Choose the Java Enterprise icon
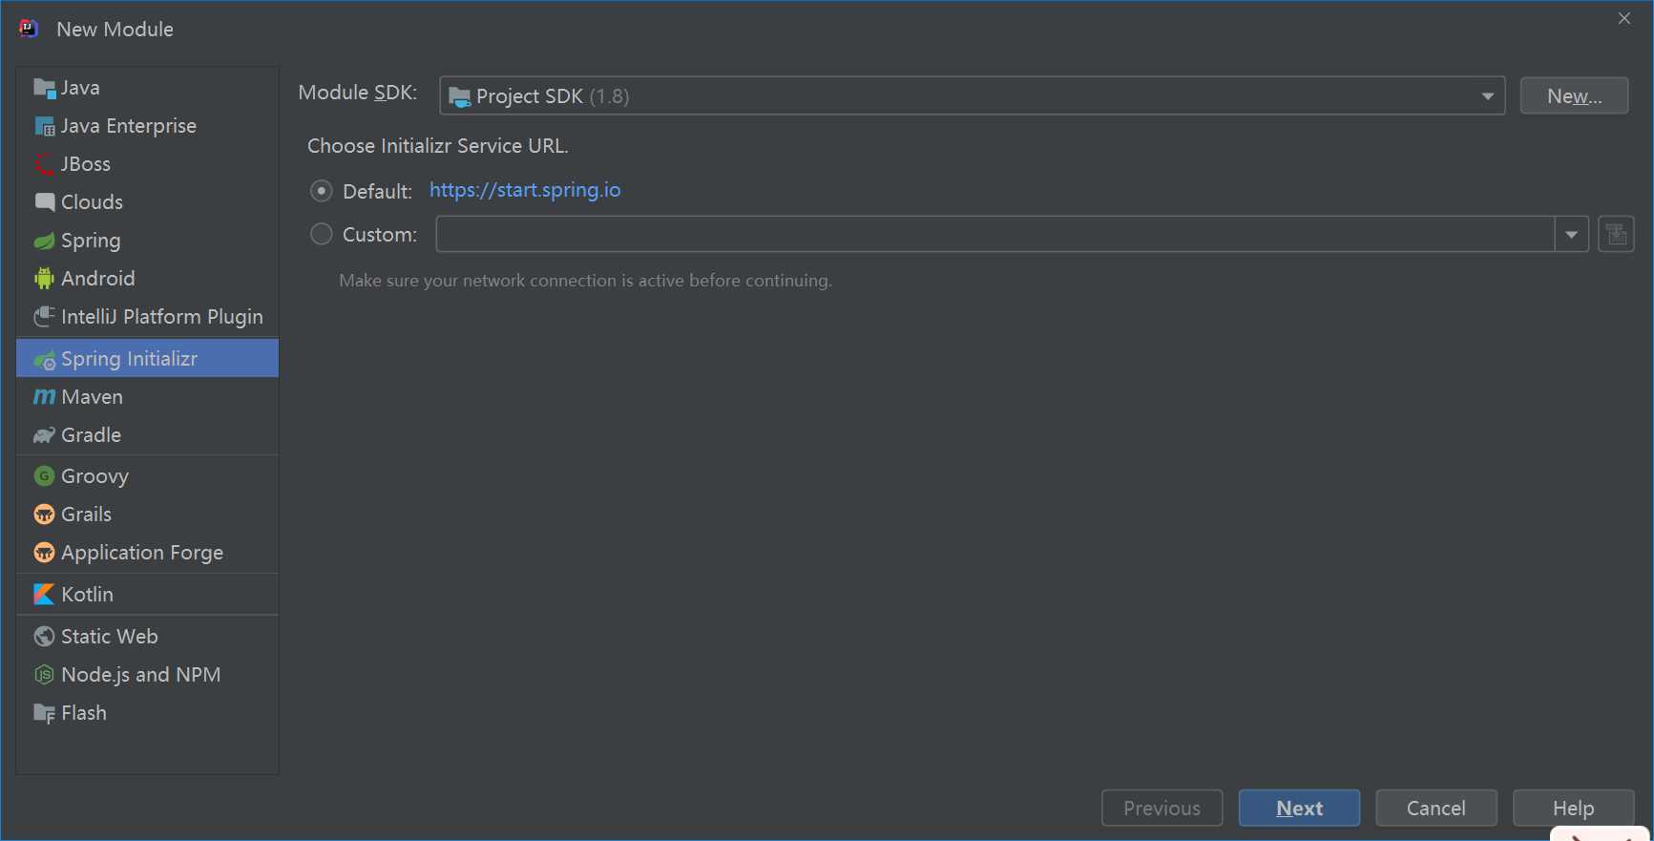Image resolution: width=1654 pixels, height=841 pixels. [44, 126]
